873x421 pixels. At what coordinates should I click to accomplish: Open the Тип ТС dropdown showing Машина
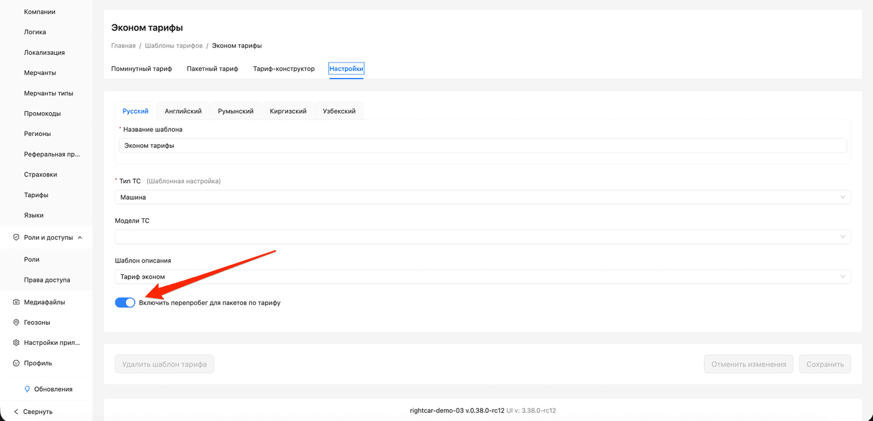[x=482, y=197]
